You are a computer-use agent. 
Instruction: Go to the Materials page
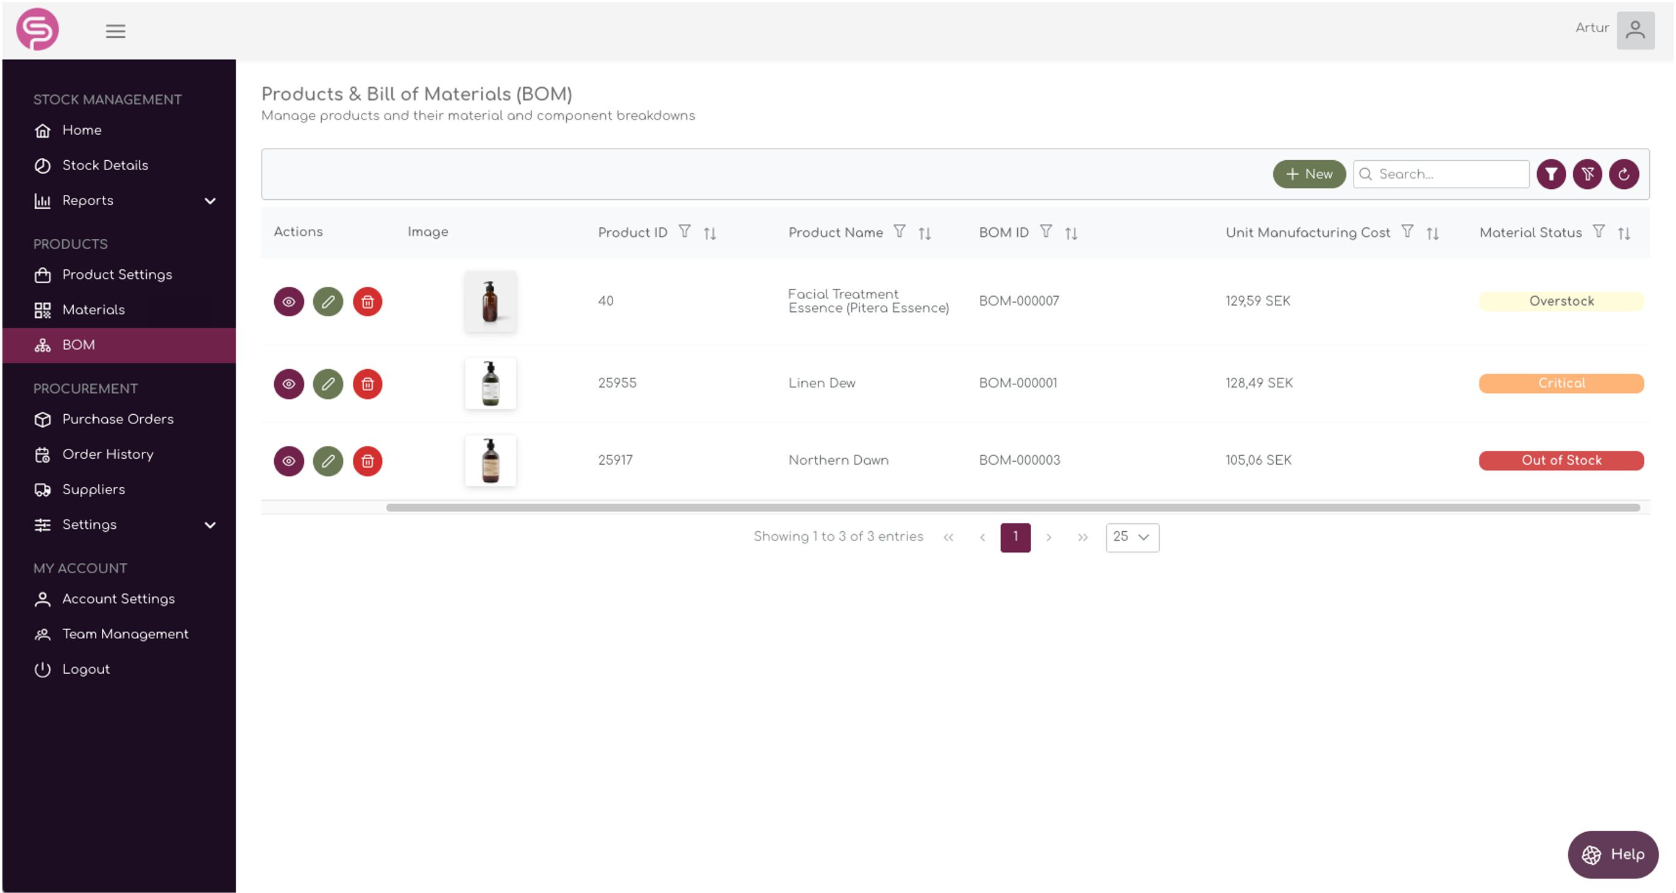(x=94, y=309)
